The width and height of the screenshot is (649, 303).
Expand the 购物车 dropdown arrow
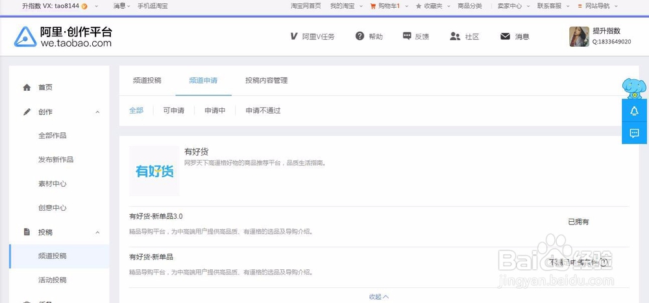pos(406,6)
